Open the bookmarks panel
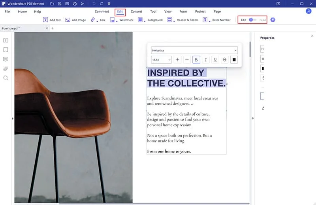This screenshot has width=316, height=205. click(6, 50)
